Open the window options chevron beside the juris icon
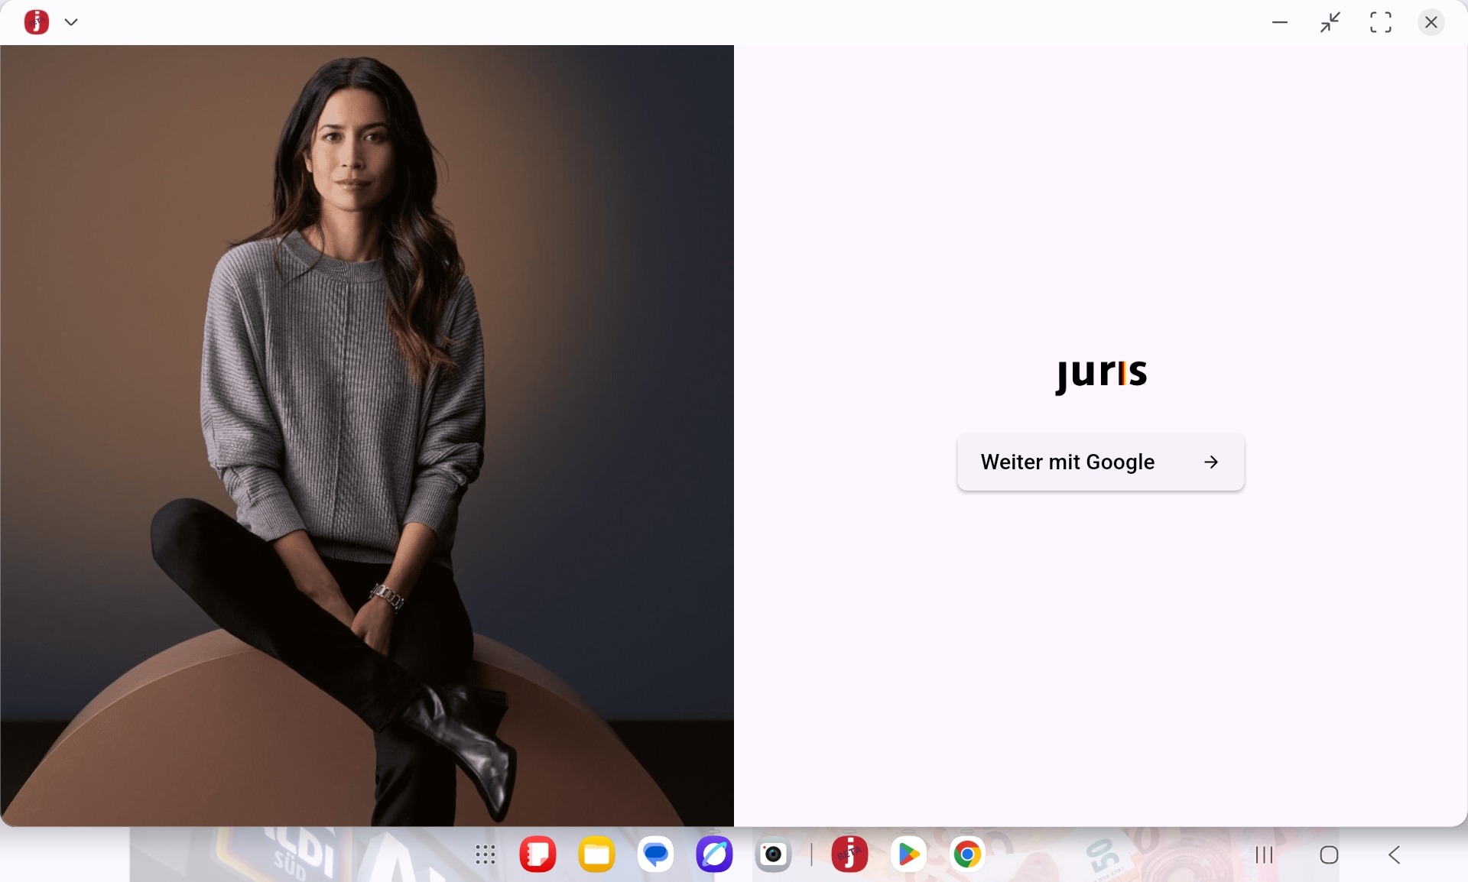The width and height of the screenshot is (1468, 882). [x=71, y=22]
